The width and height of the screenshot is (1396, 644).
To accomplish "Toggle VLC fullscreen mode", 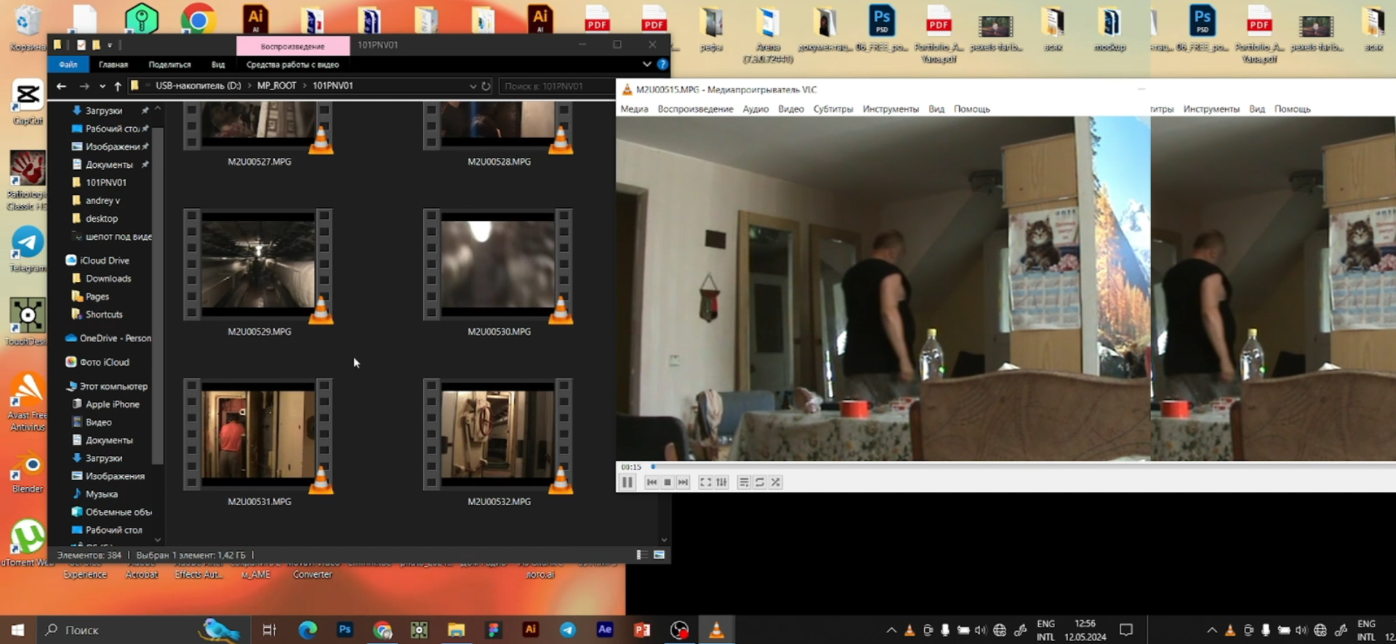I will 705,482.
